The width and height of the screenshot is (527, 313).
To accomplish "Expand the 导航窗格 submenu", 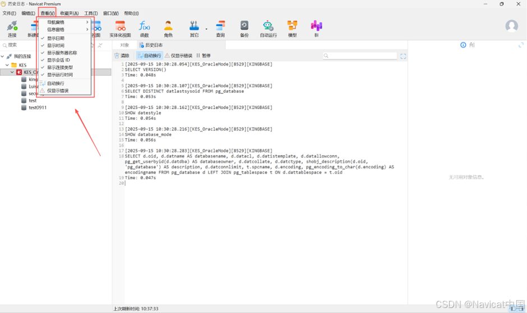I will 65,22.
